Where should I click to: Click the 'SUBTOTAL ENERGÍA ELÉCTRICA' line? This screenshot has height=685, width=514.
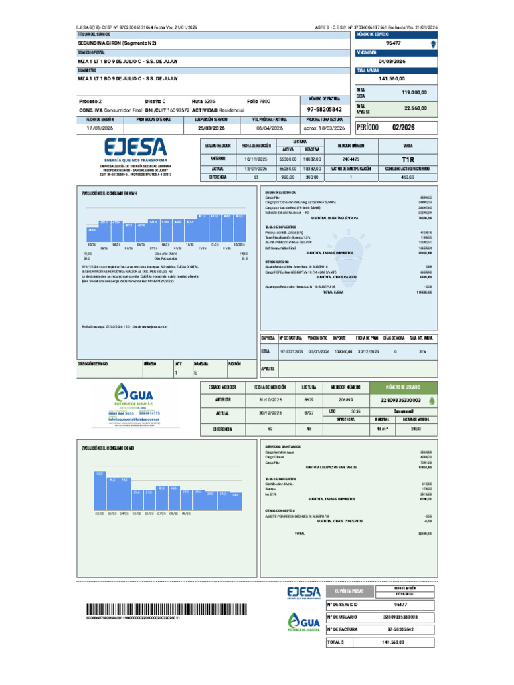[335, 218]
